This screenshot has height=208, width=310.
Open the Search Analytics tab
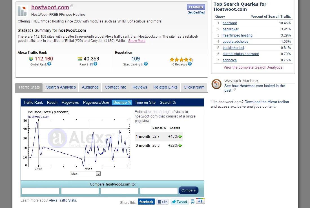click(61, 87)
